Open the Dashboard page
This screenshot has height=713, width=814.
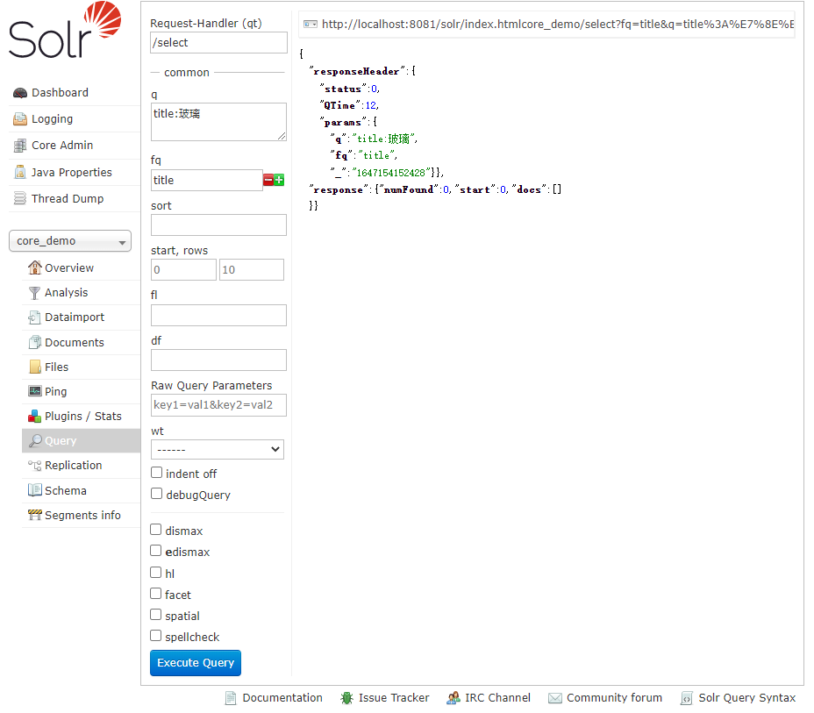(60, 93)
